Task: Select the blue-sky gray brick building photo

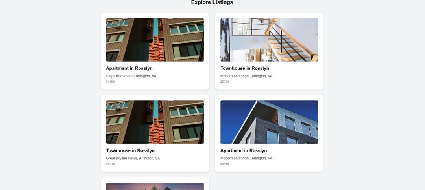Action: coord(269,122)
